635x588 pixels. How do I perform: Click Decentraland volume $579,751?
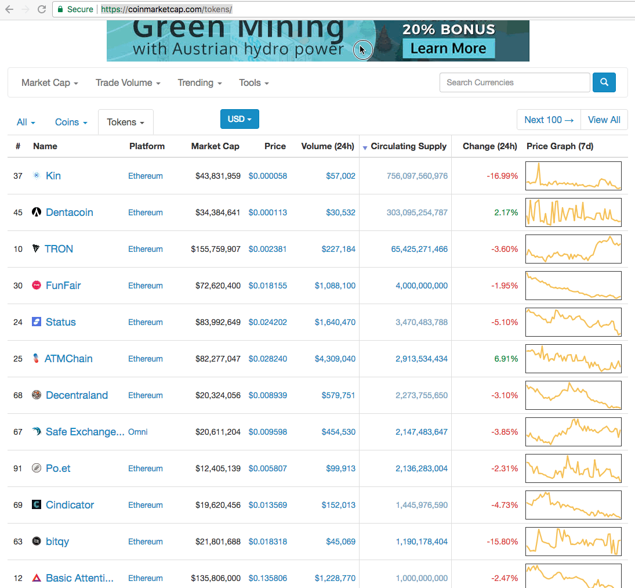(338, 395)
